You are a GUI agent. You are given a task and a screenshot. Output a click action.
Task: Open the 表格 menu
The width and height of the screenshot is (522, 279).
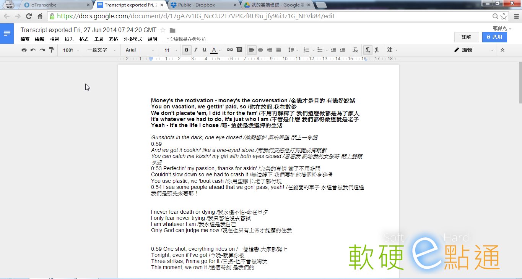[114, 39]
